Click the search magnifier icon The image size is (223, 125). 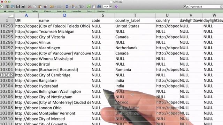coord(185,7)
